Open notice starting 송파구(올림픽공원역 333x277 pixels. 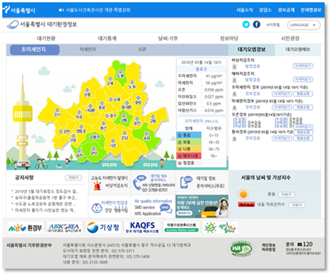[x=46, y=198]
